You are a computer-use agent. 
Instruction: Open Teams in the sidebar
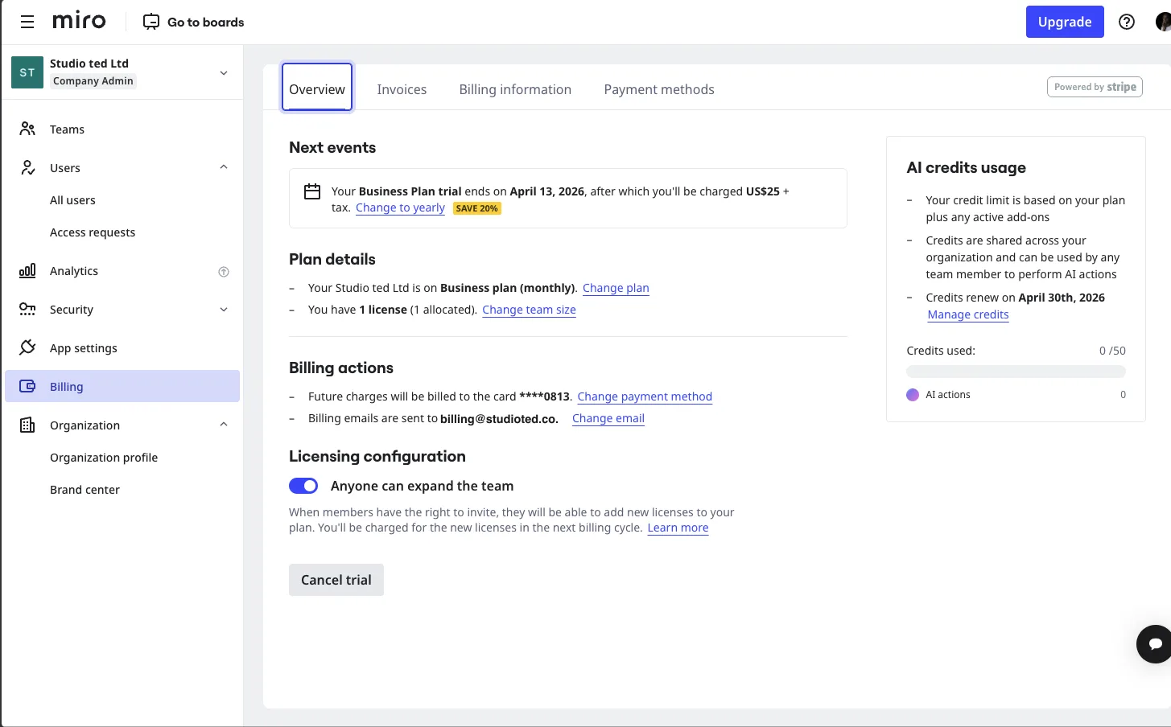(x=122, y=129)
